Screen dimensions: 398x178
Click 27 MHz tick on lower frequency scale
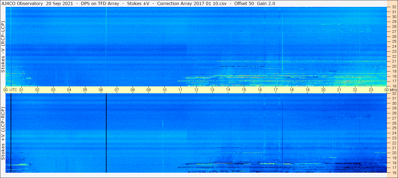pos(394,118)
